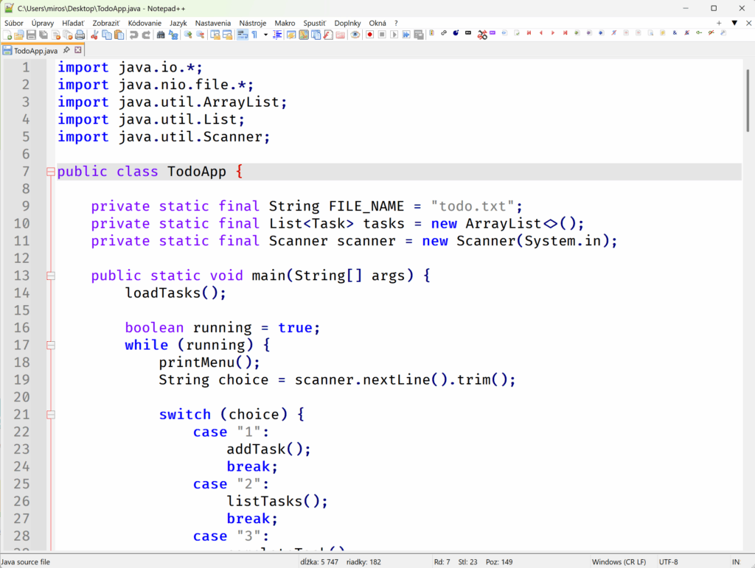Open the Document Map panel icon
The image size is (755, 568).
coord(304,35)
